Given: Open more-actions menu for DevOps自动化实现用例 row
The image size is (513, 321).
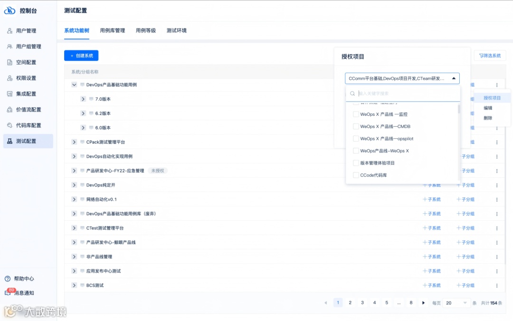Looking at the screenshot, I should [497, 156].
